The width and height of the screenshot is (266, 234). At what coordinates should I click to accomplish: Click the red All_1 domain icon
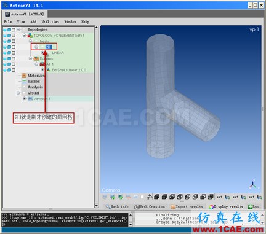pyautogui.click(x=42, y=64)
